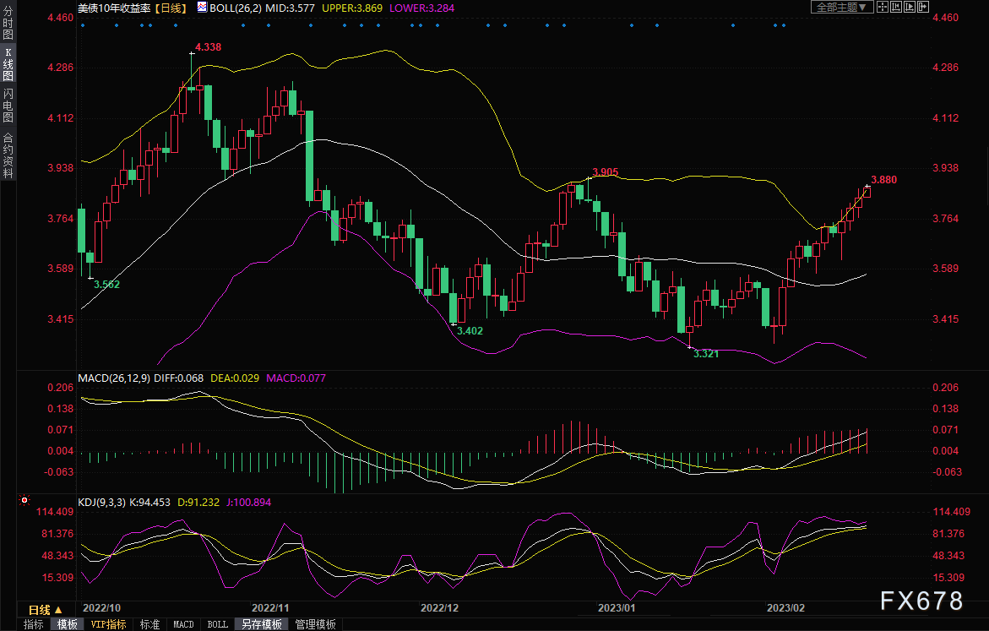
Task: Open the 合约资料 sidebar tab
Action: tap(8, 155)
